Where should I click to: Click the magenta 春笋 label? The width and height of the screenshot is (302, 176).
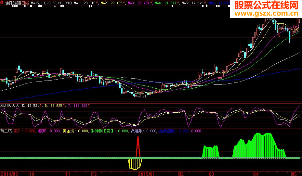click(42, 131)
